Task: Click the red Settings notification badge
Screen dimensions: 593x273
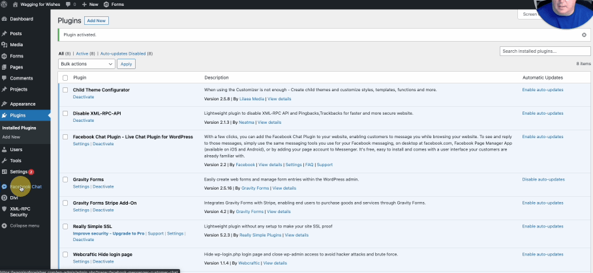Action: pos(31,172)
